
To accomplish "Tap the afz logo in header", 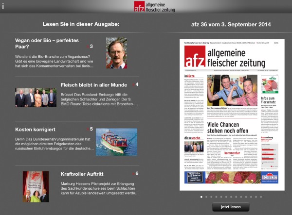I will coord(154,7).
